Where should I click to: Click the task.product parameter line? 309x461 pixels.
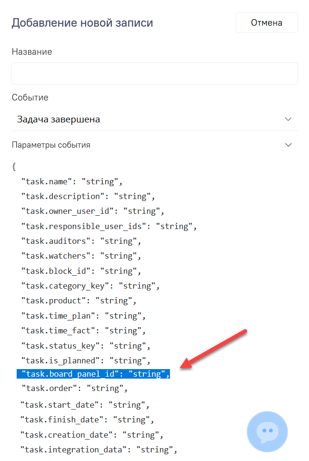pos(79,301)
